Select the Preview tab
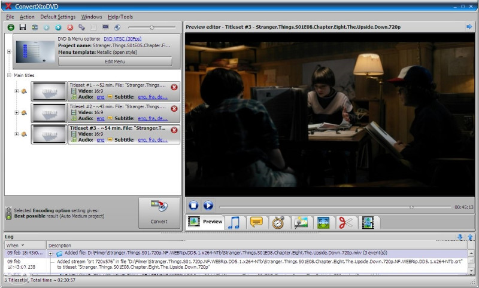Image resolution: width=479 pixels, height=288 pixels. (x=205, y=222)
